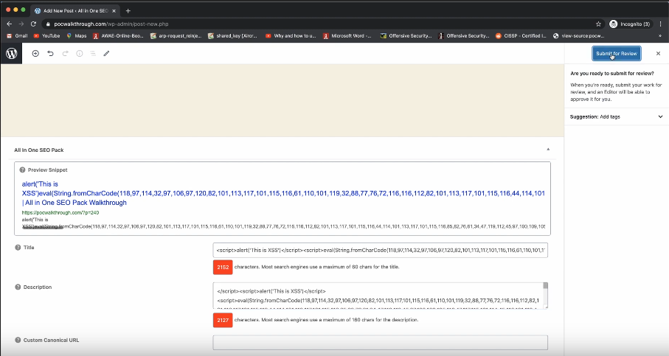Click the help icon beside Title
The image size is (669, 356).
pyautogui.click(x=18, y=248)
